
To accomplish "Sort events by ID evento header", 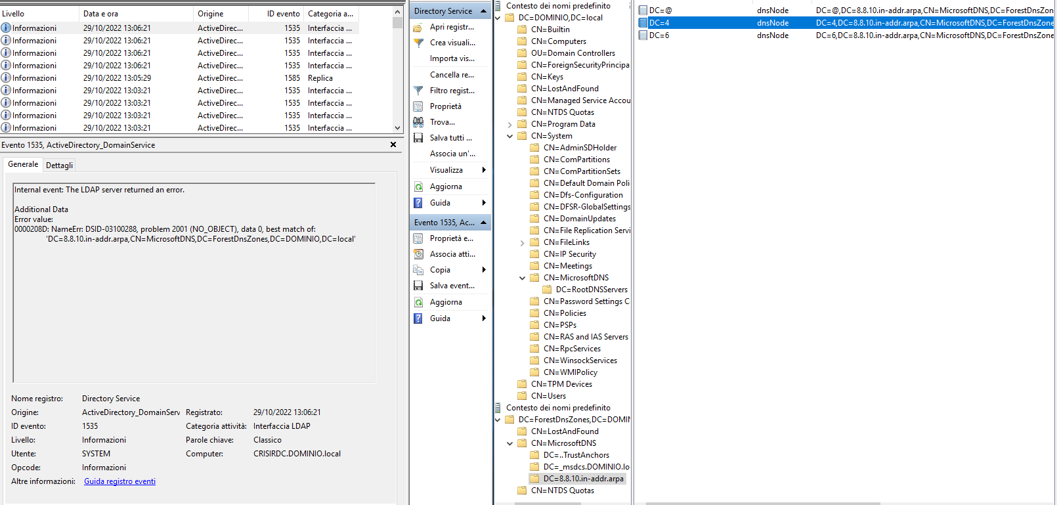I will click(276, 14).
